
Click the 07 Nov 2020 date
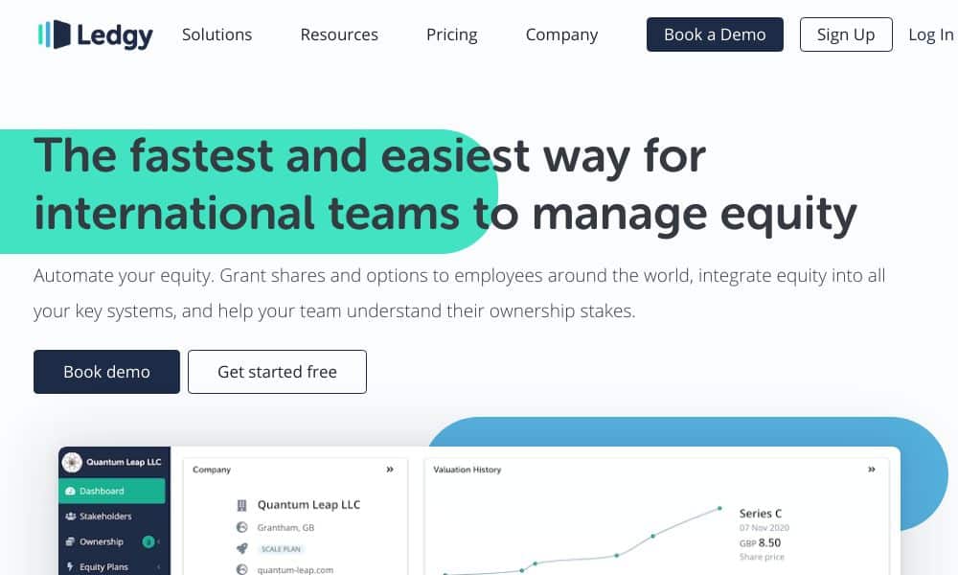764,528
